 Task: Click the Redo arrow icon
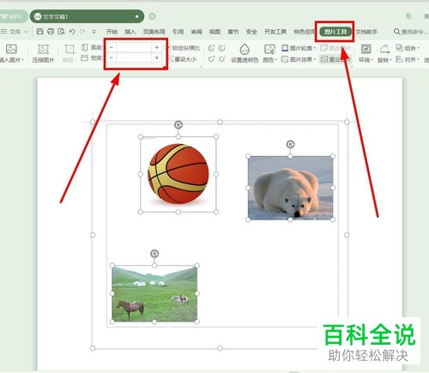click(x=82, y=32)
